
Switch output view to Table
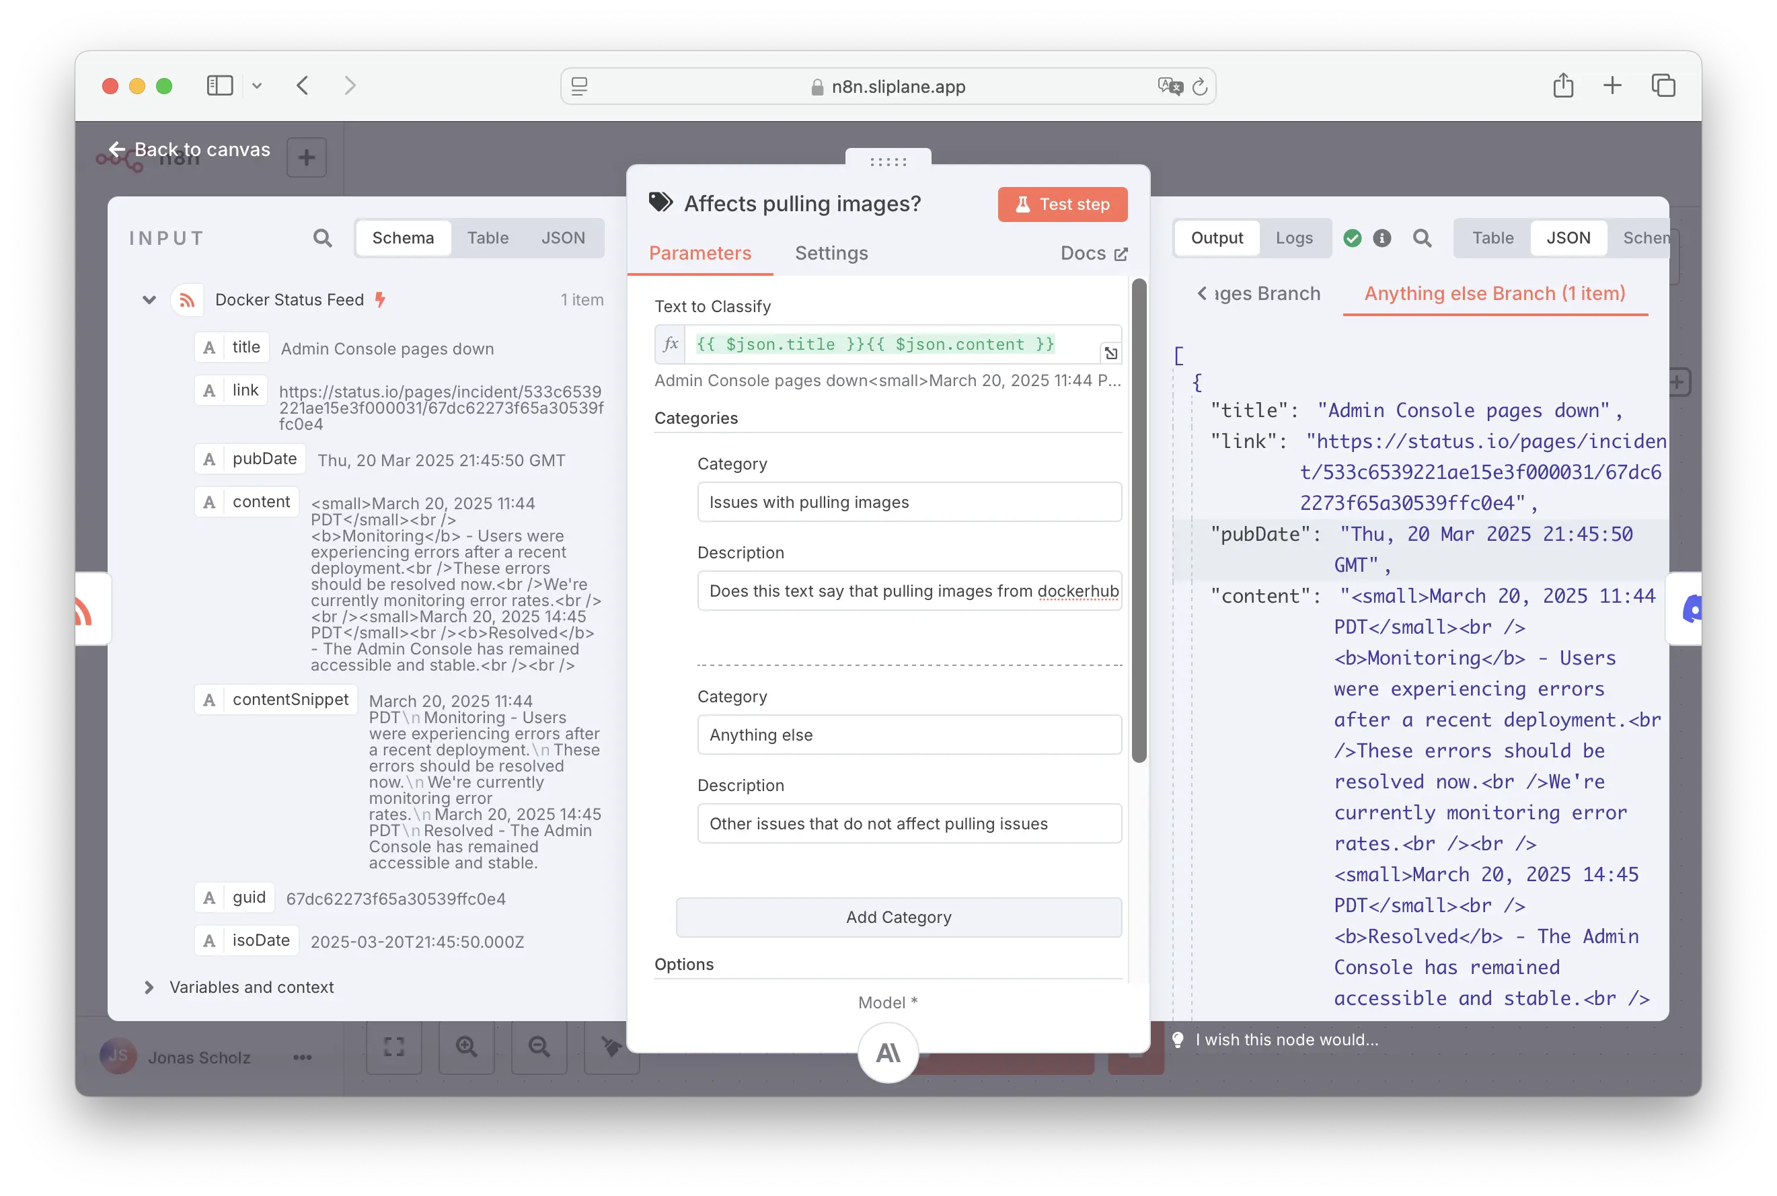click(1492, 238)
